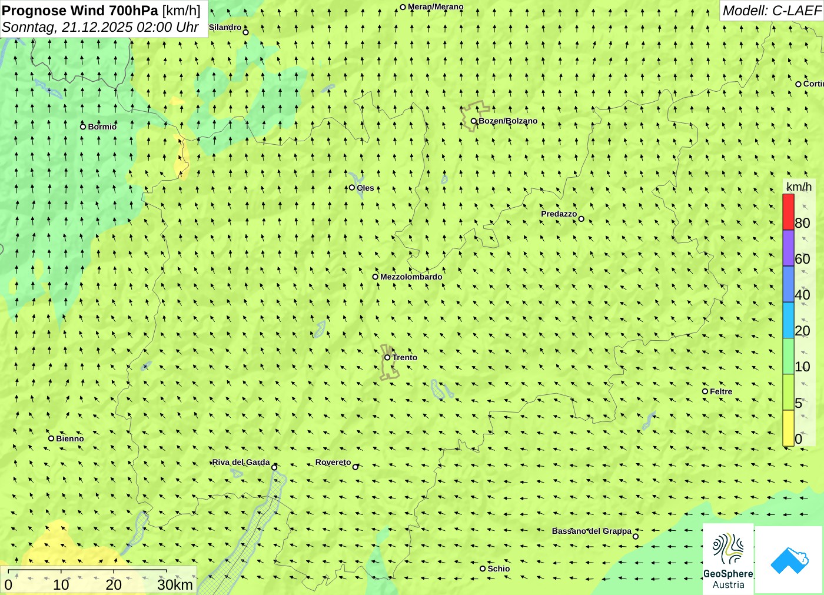This screenshot has height=595, width=824.
Task: Click the Schio location marker
Action: tap(483, 569)
